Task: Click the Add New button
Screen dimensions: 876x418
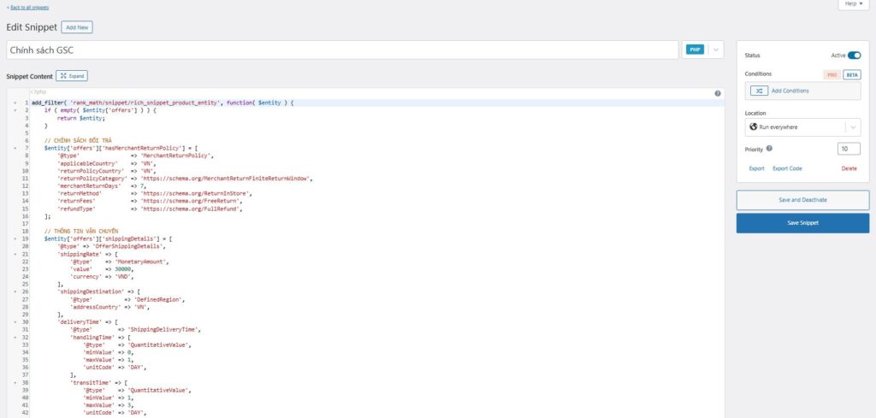Action: [77, 27]
